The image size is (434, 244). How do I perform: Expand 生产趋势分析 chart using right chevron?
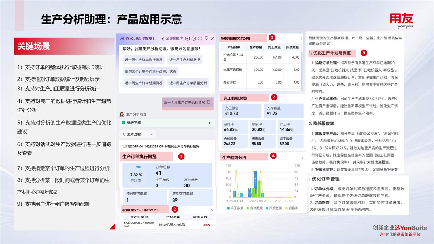[x=301, y=157]
